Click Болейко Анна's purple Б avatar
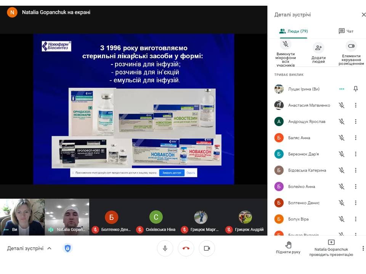The width and height of the screenshot is (366, 274). tap(279, 186)
